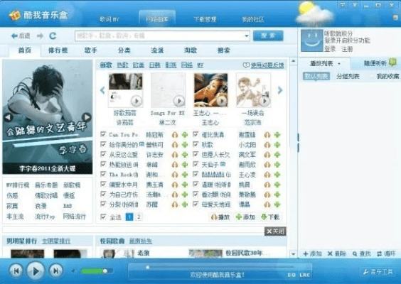Play 但愿人长久 via its headphone icon
The width and height of the screenshot is (401, 284).
click(267, 155)
